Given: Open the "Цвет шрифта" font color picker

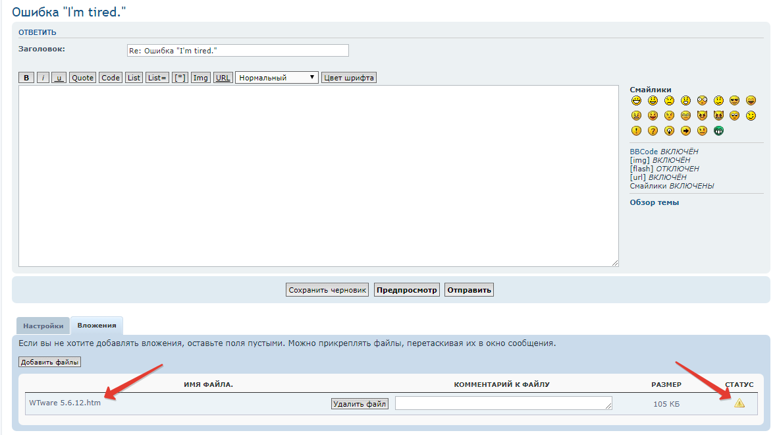Looking at the screenshot, I should tap(348, 78).
